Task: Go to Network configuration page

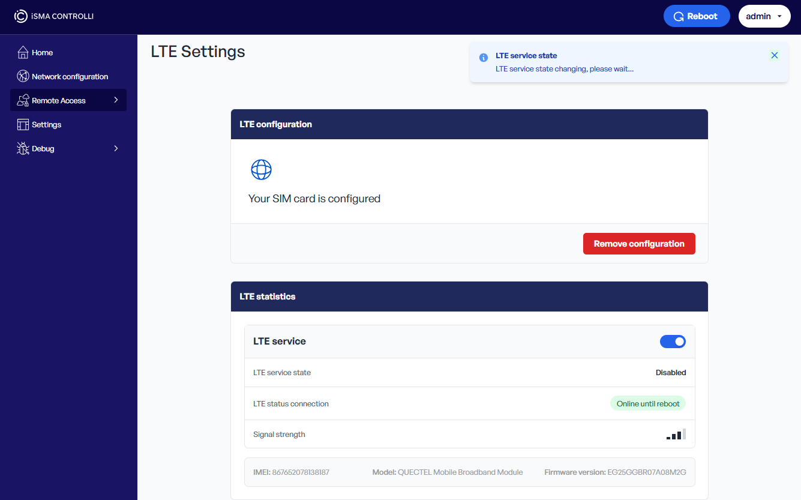Action: [70, 77]
